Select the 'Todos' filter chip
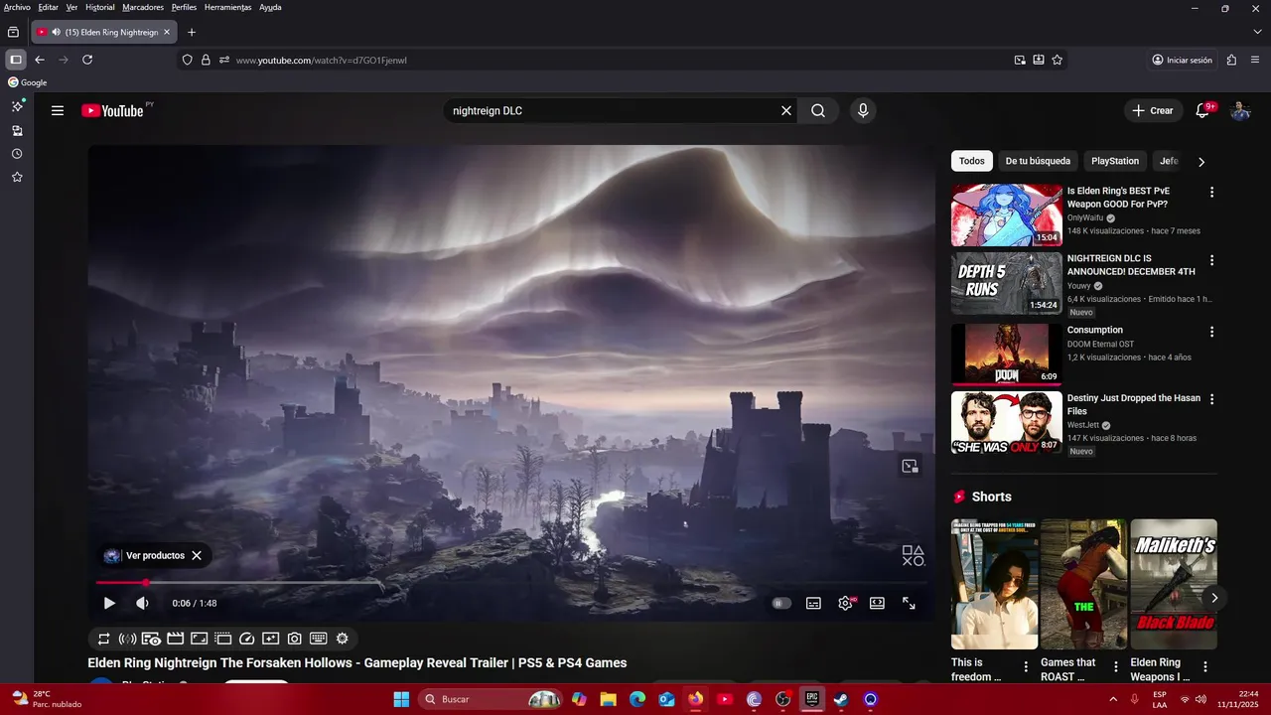Image resolution: width=1271 pixels, height=715 pixels. pos(972,161)
